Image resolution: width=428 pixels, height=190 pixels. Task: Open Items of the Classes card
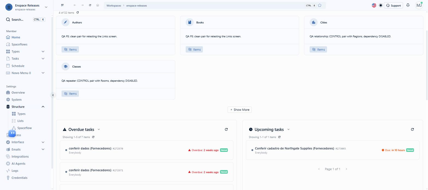(x=70, y=94)
